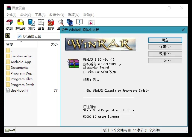Viewport: 192px width, 137px height.
Task: Open the 收藏夹(O) menu
Action: 57,15
